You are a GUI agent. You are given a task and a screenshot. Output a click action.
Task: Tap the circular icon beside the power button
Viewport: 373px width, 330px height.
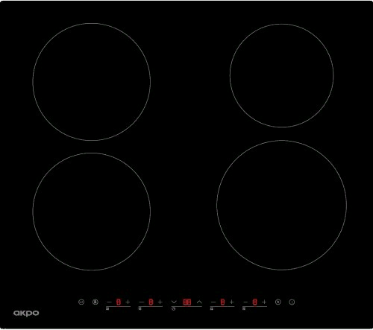coord(278,302)
